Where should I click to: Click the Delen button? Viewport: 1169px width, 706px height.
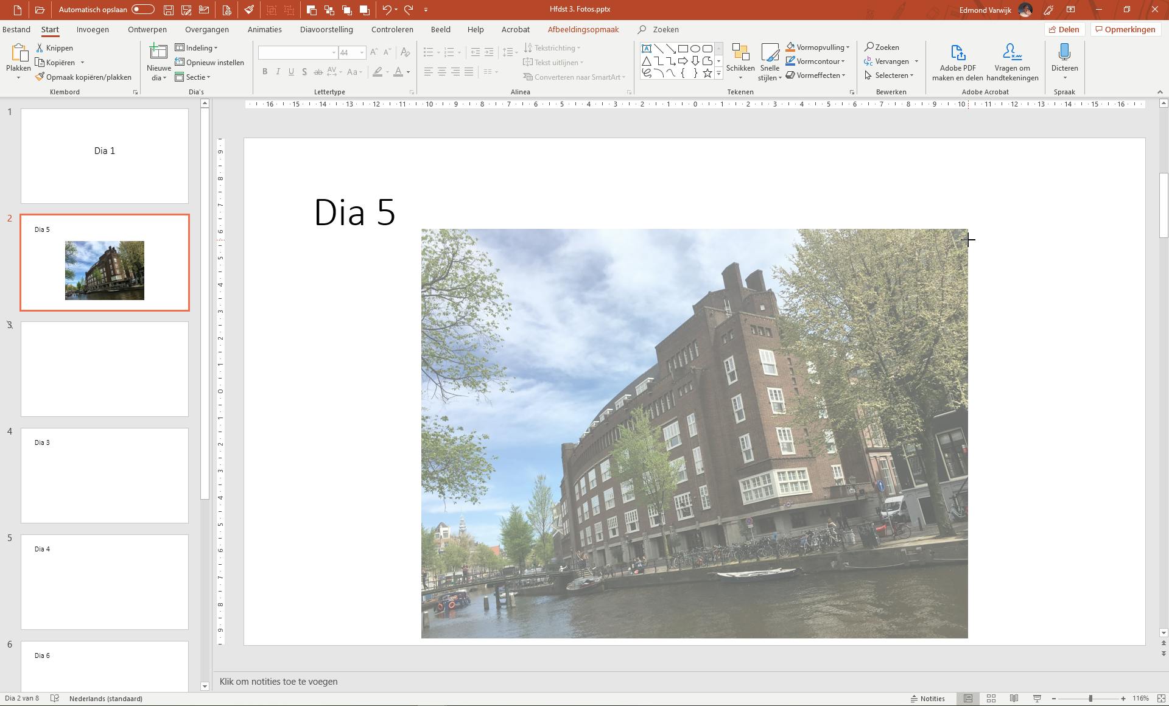1064,29
